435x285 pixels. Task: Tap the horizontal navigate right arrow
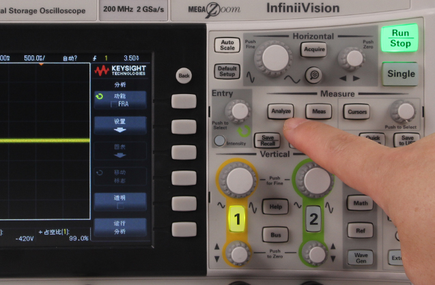pos(356,78)
